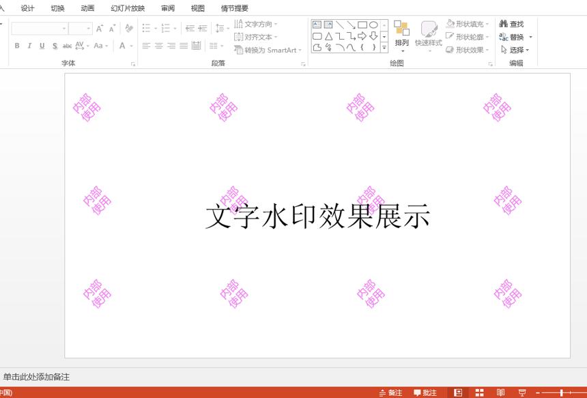Image resolution: width=587 pixels, height=398 pixels.
Task: Click the bullet list icon
Action: pos(147,28)
